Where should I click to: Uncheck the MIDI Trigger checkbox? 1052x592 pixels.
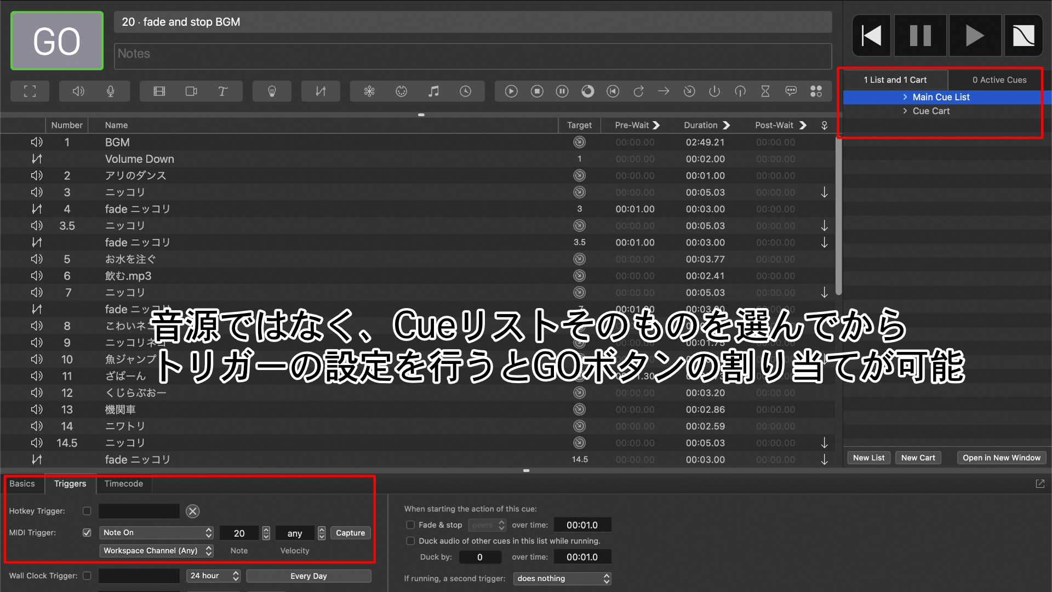pos(87,533)
